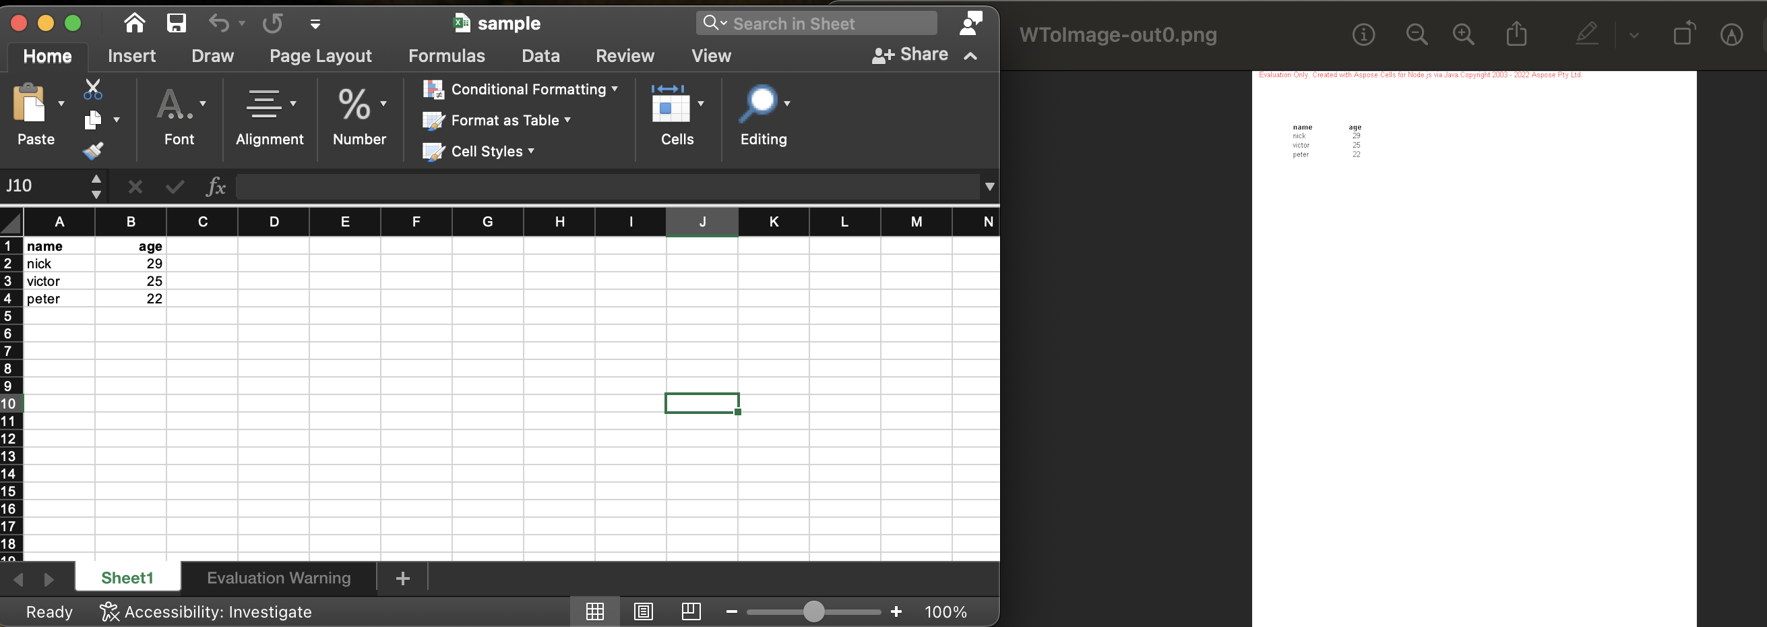Viewport: 1767px width, 627px height.
Task: Cut the selection with the scissors icon
Action: [92, 89]
